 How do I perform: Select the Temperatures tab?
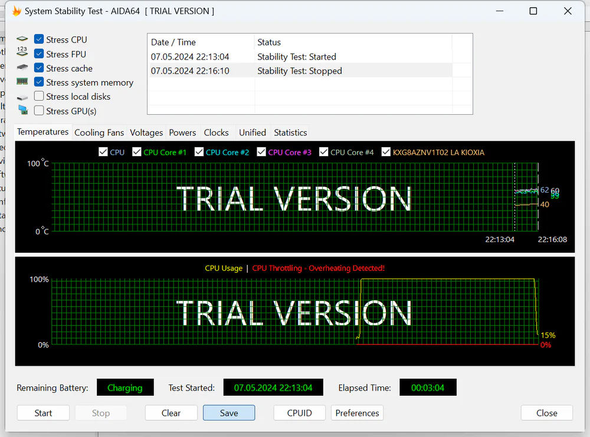(42, 132)
